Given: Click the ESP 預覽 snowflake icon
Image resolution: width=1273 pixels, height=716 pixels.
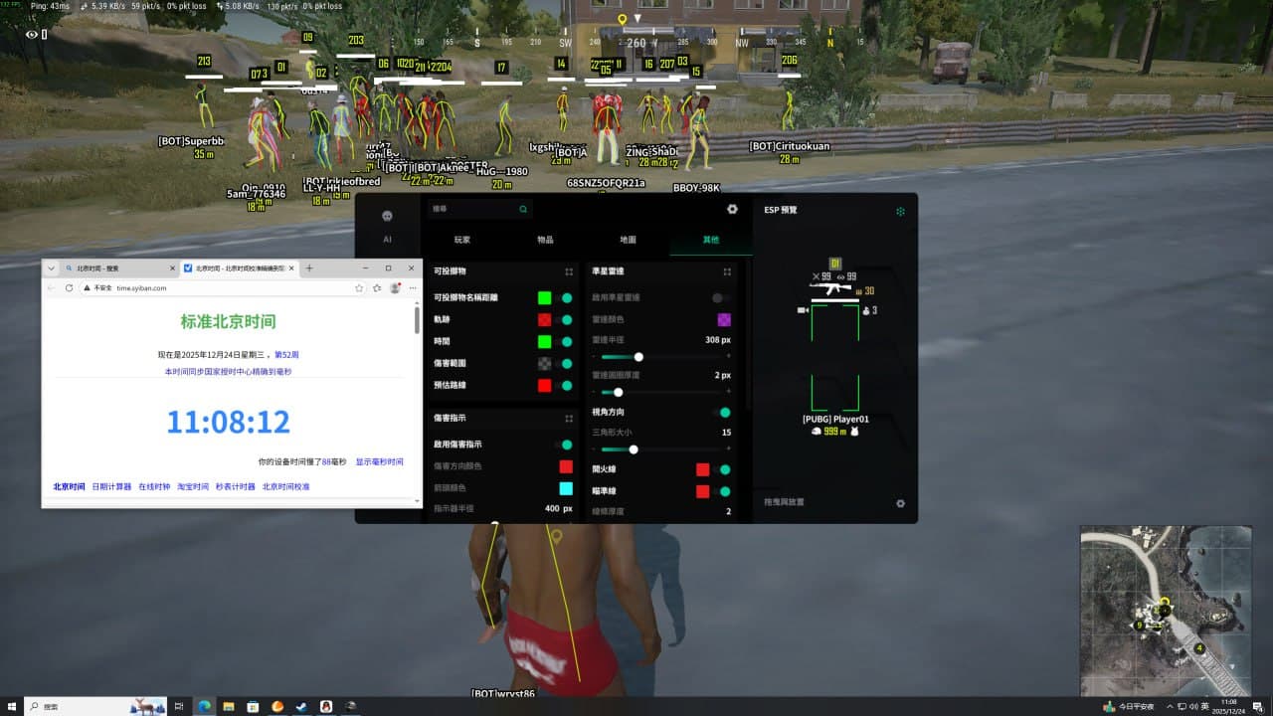Looking at the screenshot, I should [x=900, y=211].
